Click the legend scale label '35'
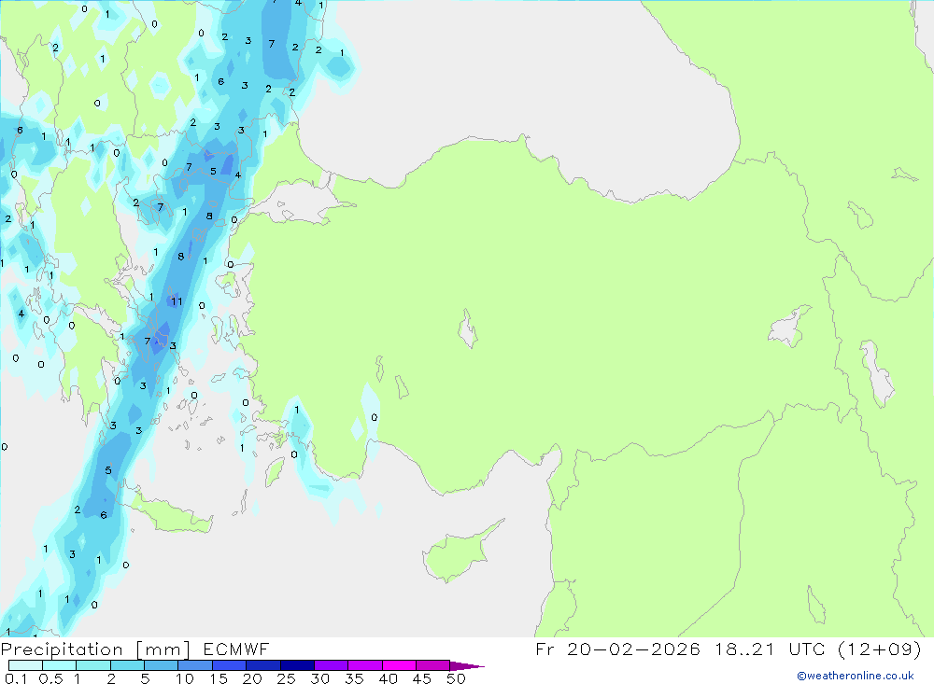 coord(354,678)
